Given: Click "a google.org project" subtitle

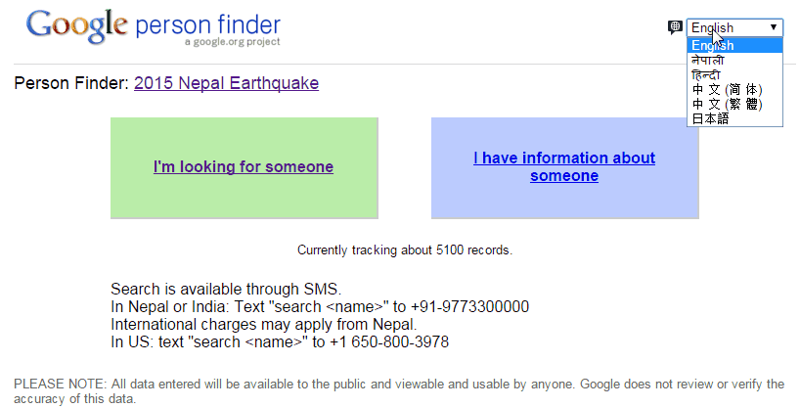Looking at the screenshot, I should pyautogui.click(x=232, y=42).
